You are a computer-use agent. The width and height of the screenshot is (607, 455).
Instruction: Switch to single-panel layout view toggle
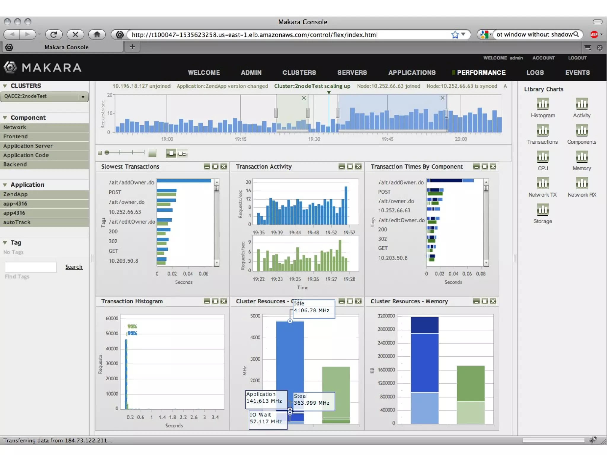coord(171,153)
